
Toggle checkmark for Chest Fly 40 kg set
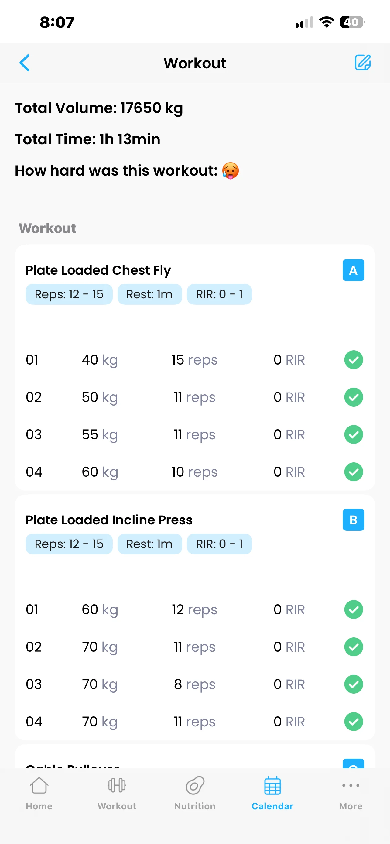pyautogui.click(x=353, y=360)
